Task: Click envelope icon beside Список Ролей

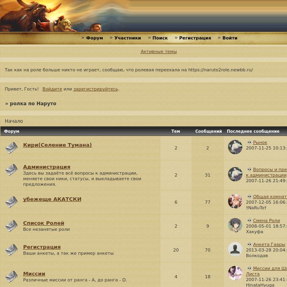Action: coord(12,226)
